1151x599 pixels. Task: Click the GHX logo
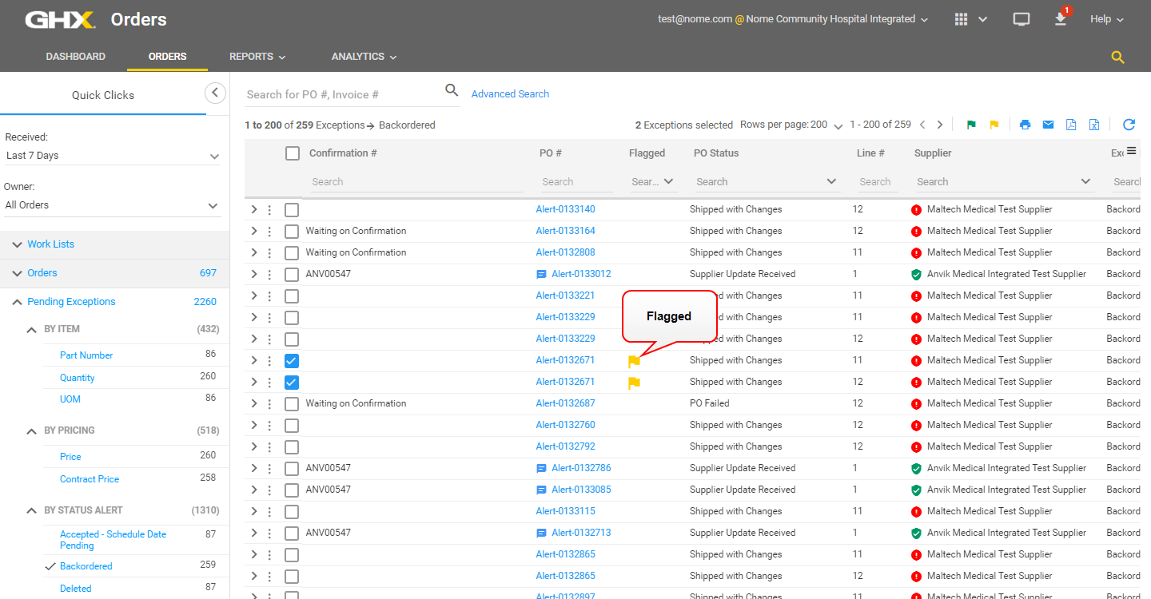(x=60, y=19)
